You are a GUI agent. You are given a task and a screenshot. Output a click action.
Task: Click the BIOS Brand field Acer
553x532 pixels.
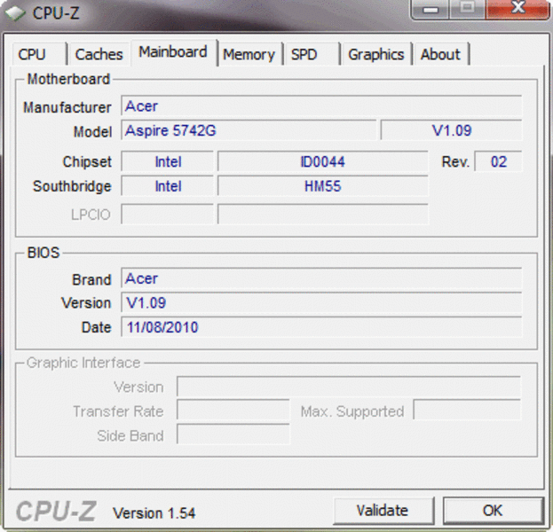click(x=321, y=278)
